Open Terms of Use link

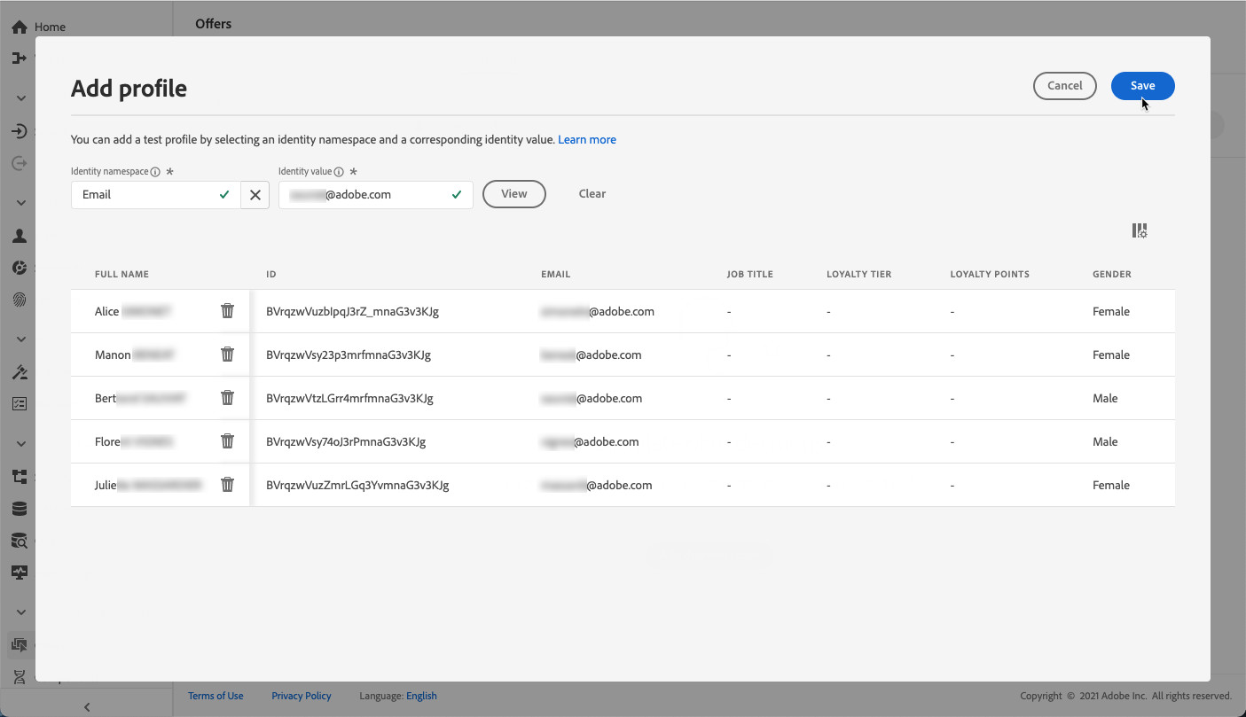pos(216,696)
